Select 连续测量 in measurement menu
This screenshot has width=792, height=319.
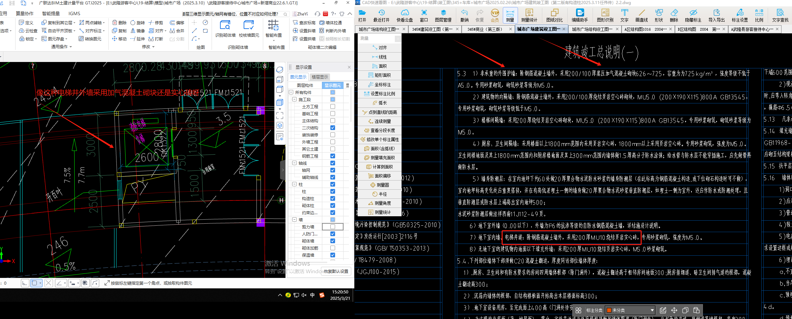380,121
